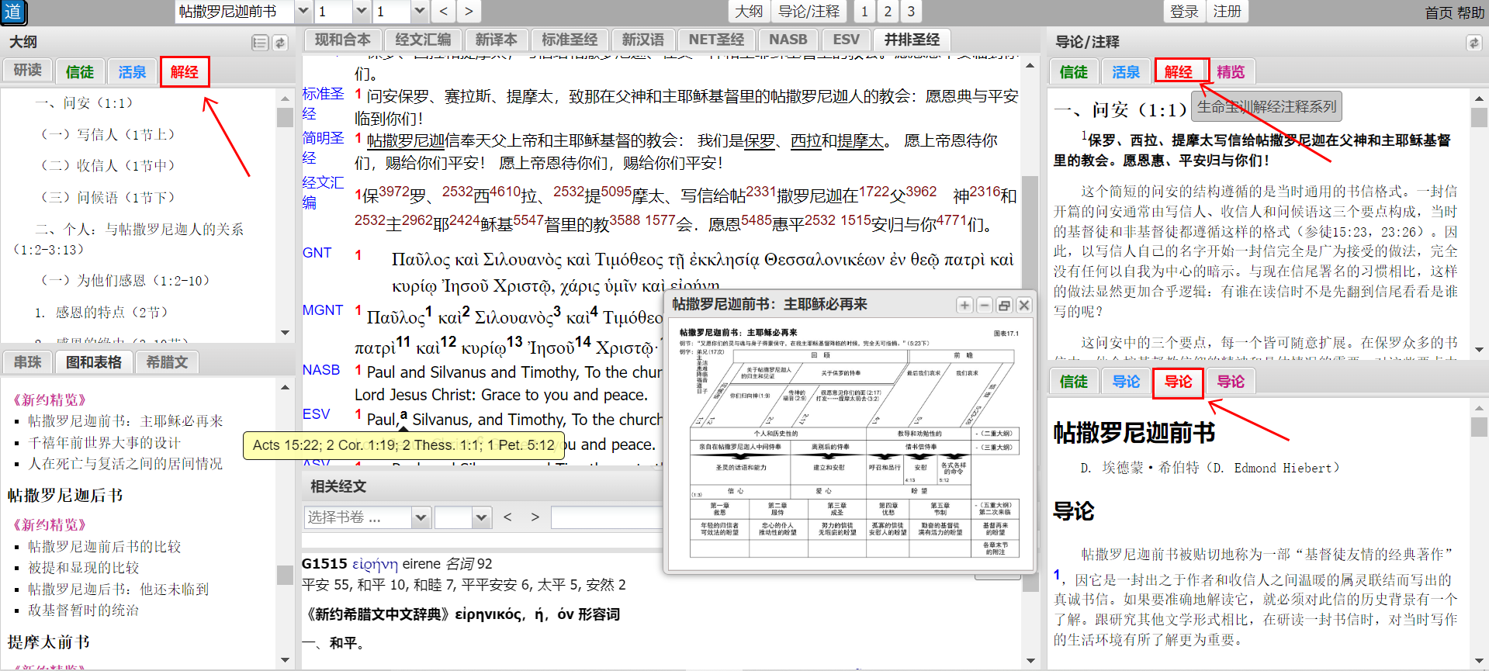Click the swap icon in 导论/注释 header
Screen dimensions: 1489x671
[x=1473, y=43]
